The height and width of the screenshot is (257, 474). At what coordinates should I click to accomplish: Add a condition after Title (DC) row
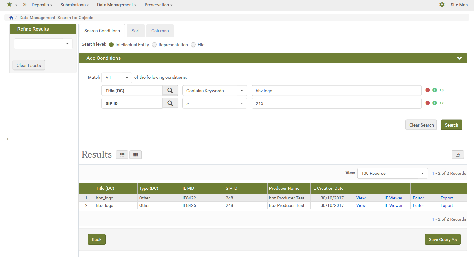(434, 90)
